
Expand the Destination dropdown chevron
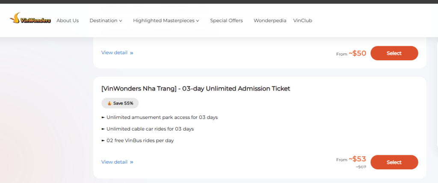121,21
